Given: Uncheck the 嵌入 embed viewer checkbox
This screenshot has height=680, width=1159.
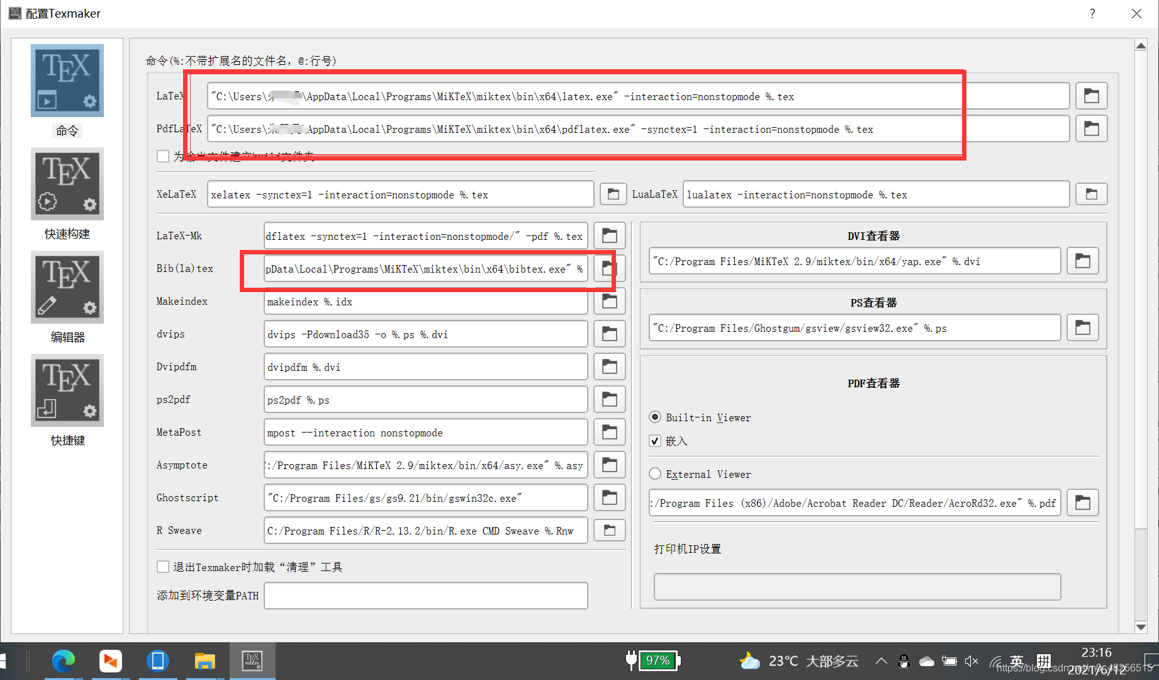Looking at the screenshot, I should (x=655, y=441).
